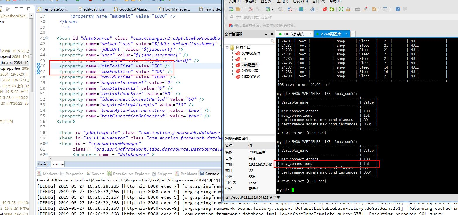Switch to GoodsCatMana... editor tab
458x215 pixels.
point(132,9)
